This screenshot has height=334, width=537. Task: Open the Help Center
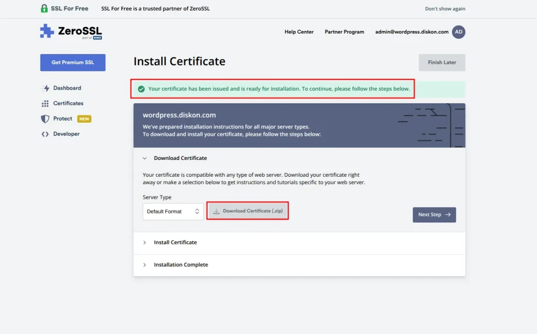(x=299, y=31)
